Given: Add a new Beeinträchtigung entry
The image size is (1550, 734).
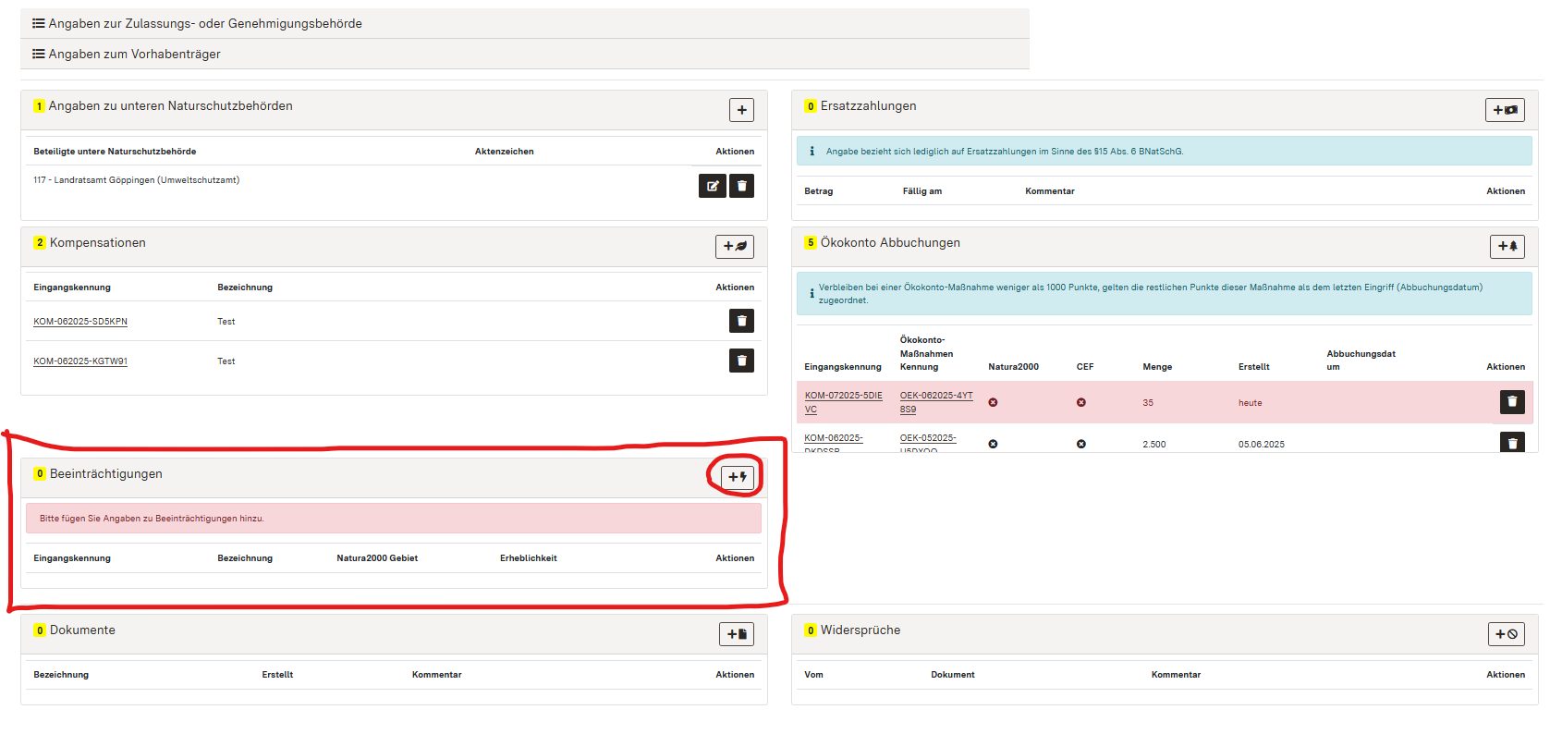Looking at the screenshot, I should click(x=738, y=477).
